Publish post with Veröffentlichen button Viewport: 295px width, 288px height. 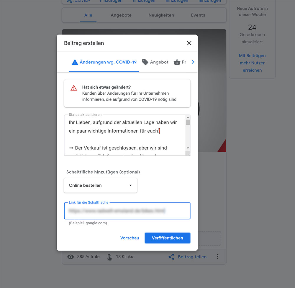tap(168, 238)
